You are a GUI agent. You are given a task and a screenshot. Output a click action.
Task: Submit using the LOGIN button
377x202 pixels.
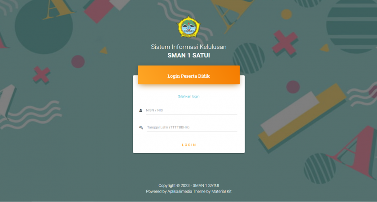point(189,145)
